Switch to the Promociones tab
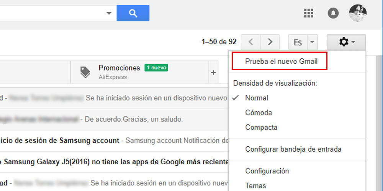The width and height of the screenshot is (383, 191). click(x=139, y=72)
